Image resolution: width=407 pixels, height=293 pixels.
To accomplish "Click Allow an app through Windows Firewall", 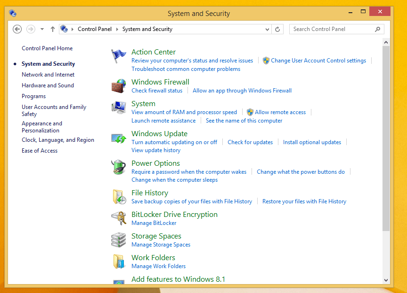I will point(242,91).
